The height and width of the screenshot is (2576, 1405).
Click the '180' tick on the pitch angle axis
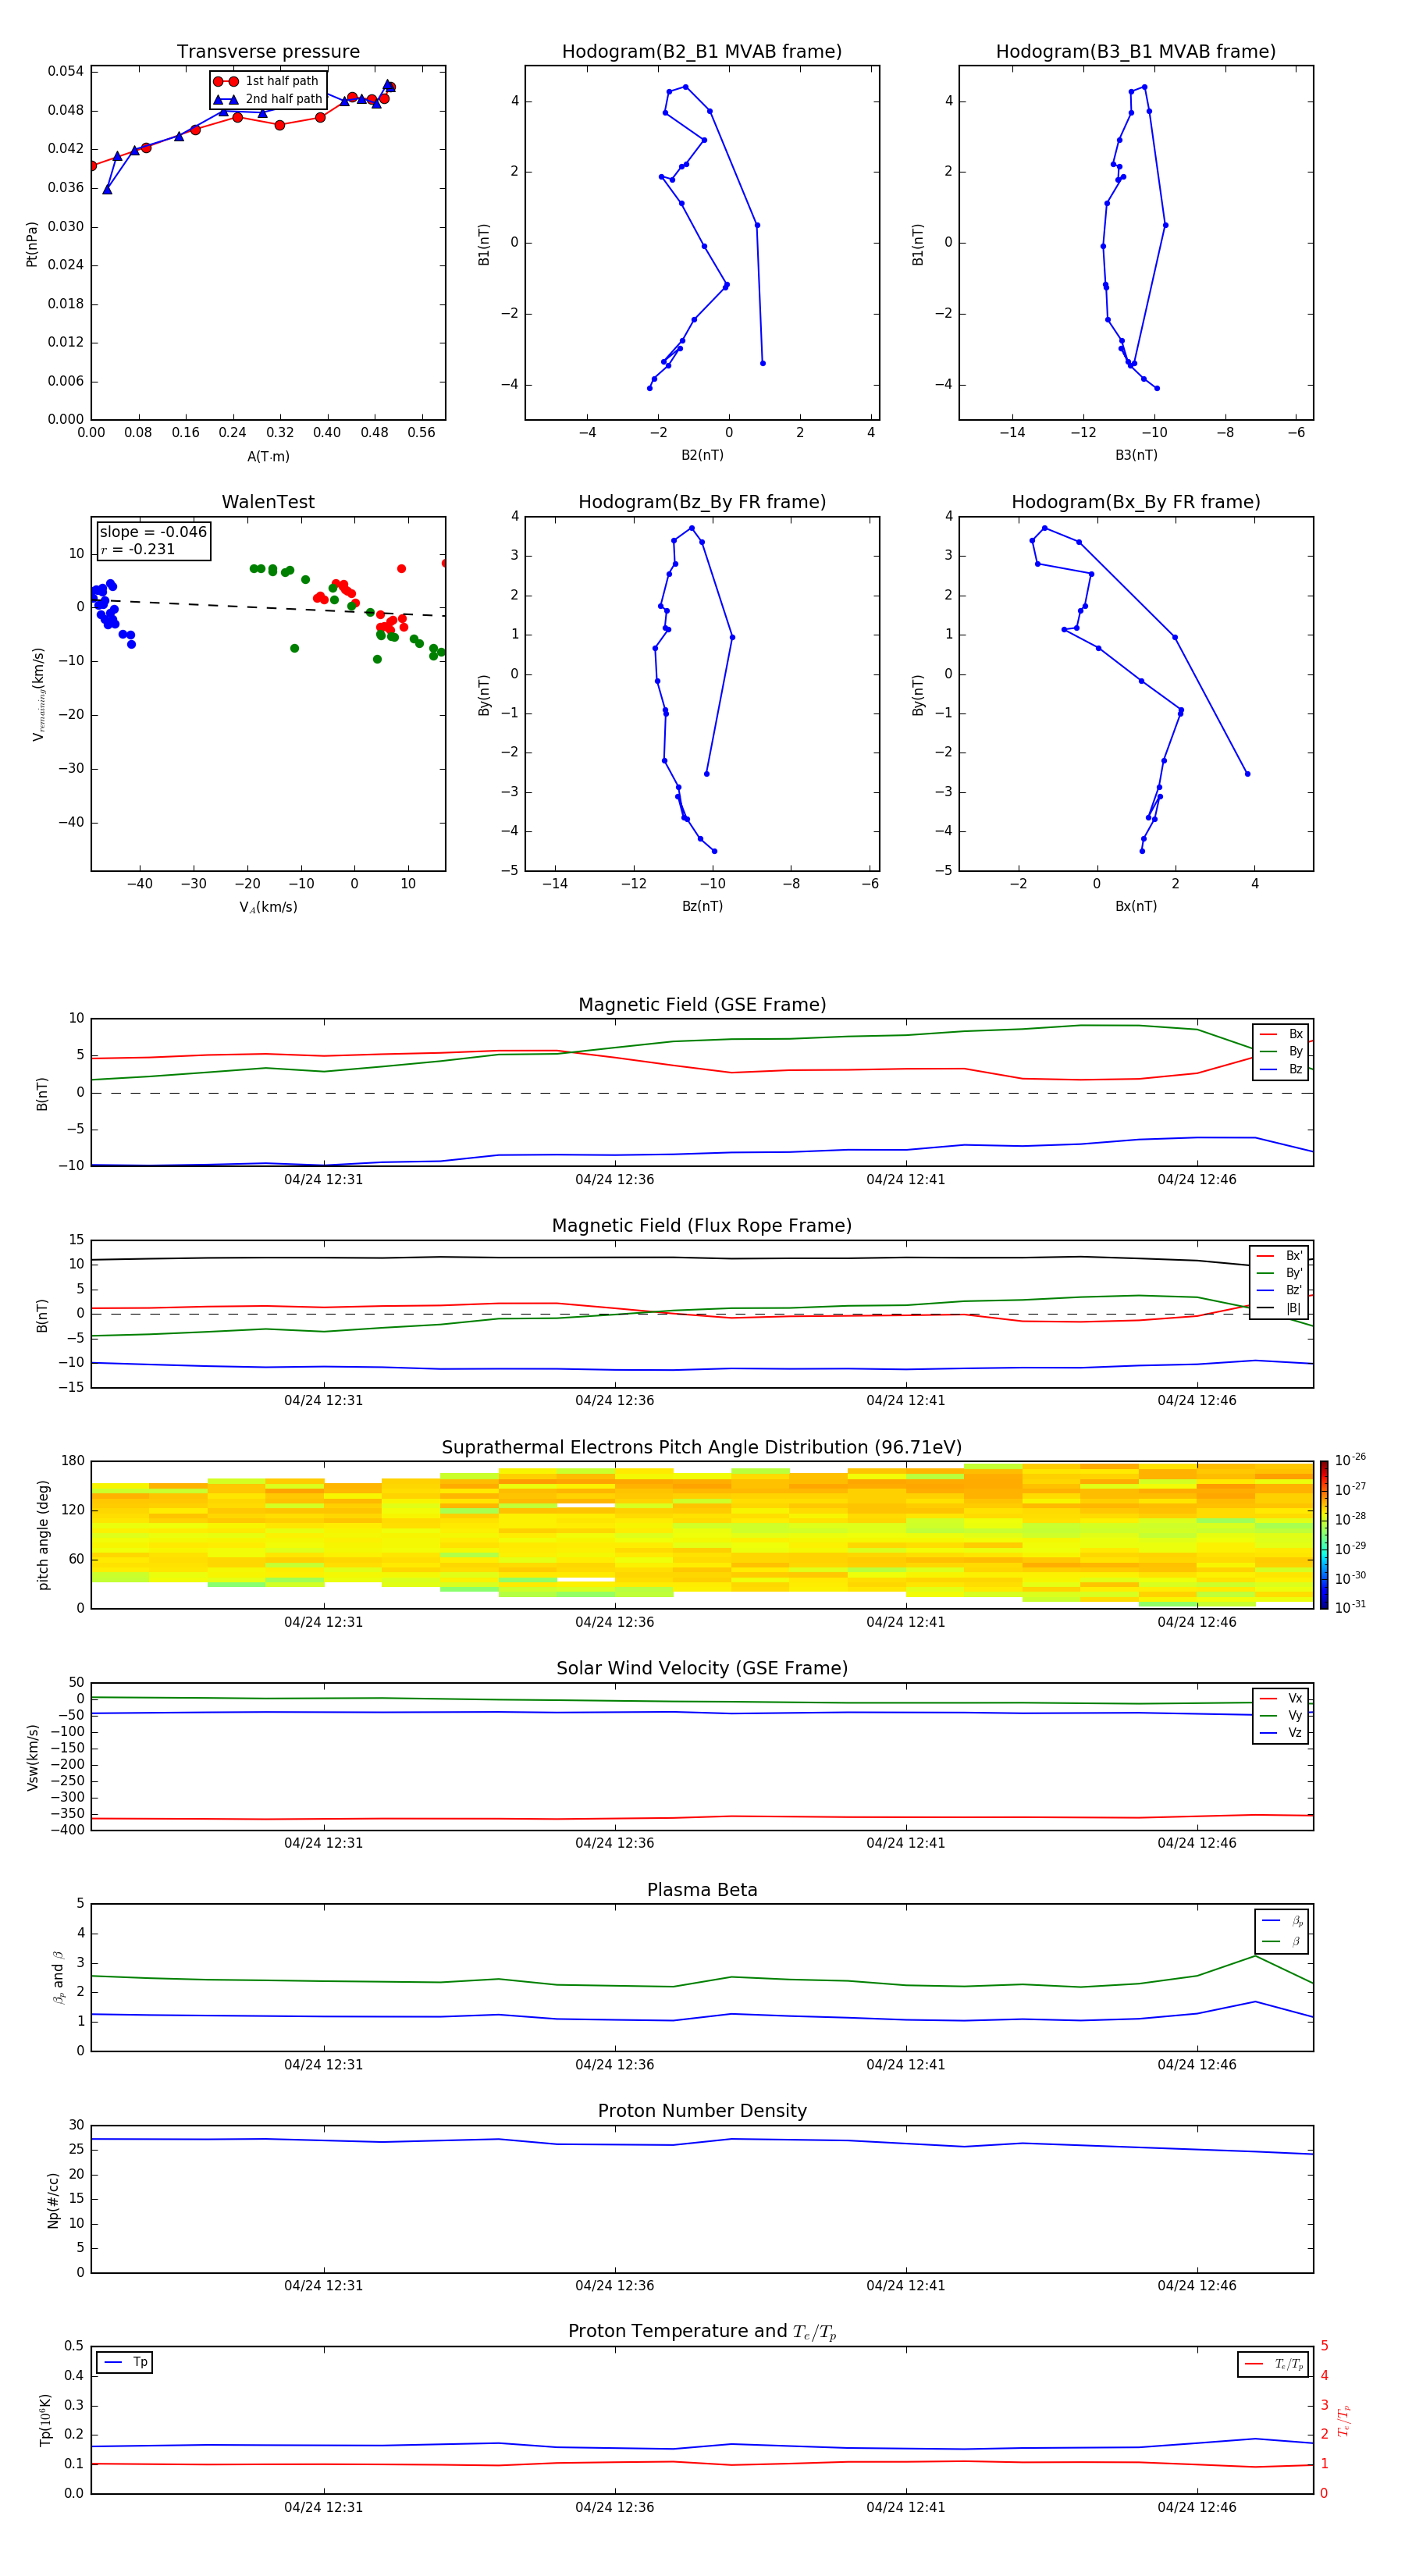coord(73,1461)
